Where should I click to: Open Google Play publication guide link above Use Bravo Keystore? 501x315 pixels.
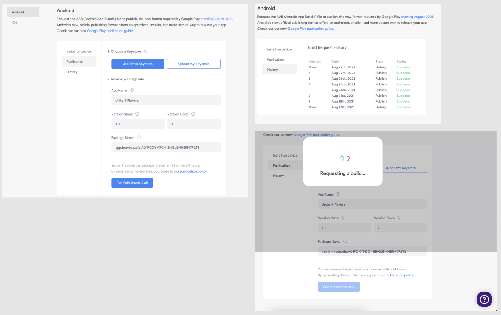coord(110,31)
